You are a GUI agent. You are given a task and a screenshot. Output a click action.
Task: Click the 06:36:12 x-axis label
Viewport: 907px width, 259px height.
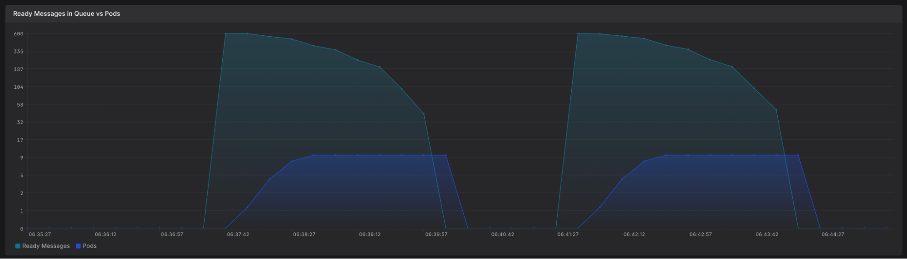106,235
